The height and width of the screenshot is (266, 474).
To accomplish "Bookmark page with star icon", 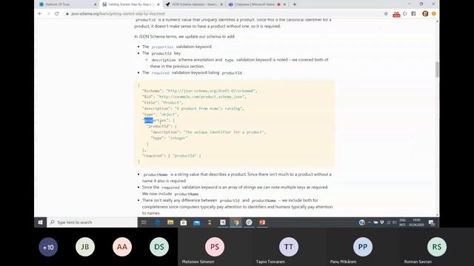I will tap(386, 13).
